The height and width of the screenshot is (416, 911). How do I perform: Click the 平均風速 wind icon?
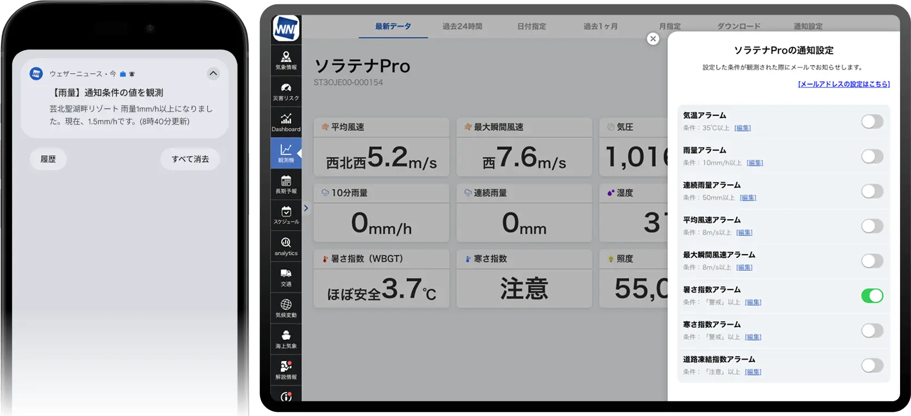(x=325, y=127)
